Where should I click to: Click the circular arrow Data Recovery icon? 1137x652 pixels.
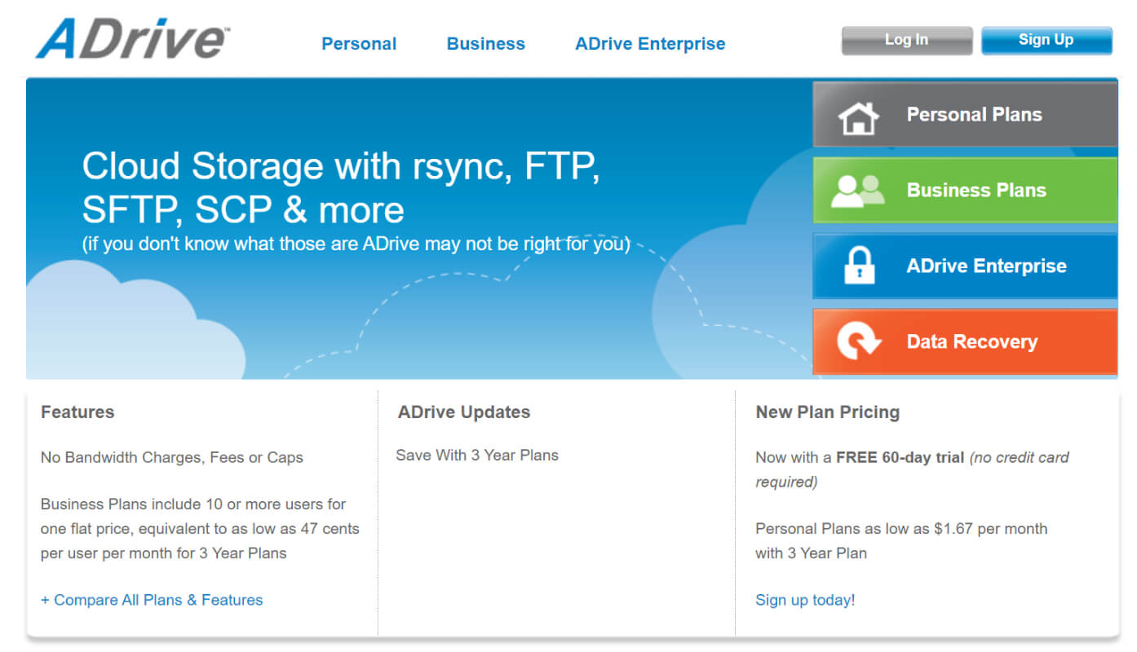859,341
